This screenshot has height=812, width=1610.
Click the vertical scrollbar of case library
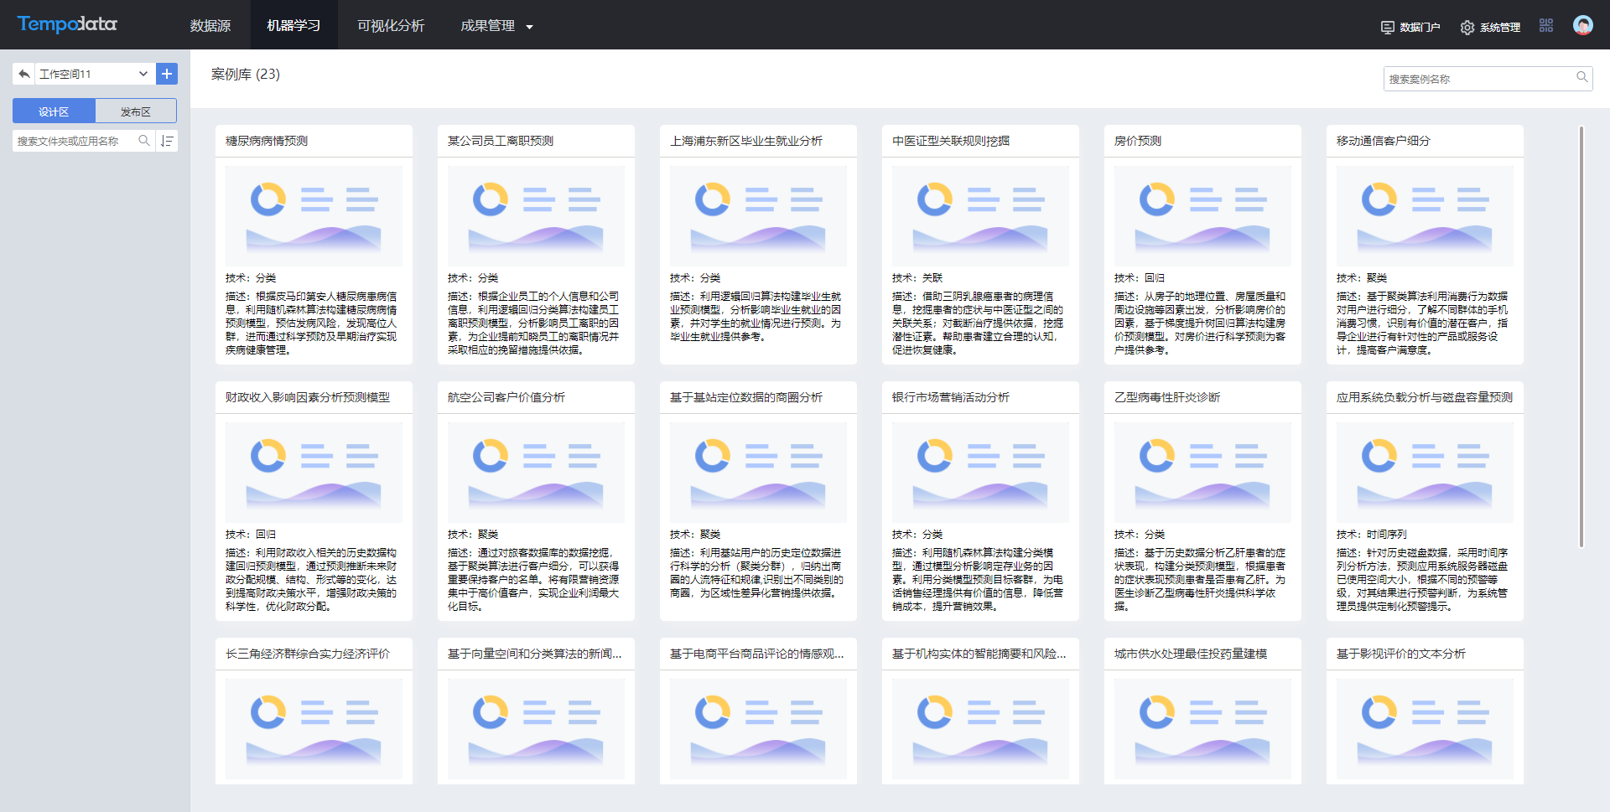1581,335
